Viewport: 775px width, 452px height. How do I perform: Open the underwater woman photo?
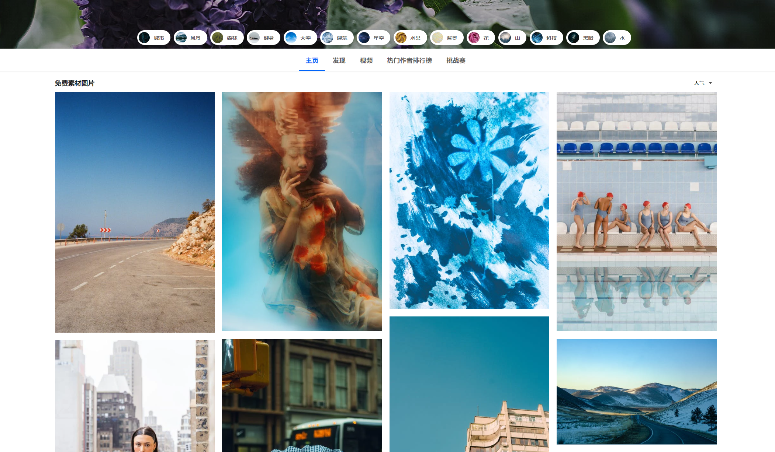tap(302, 211)
